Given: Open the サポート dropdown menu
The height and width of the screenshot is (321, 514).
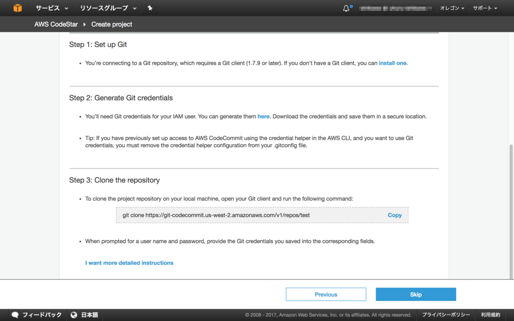Looking at the screenshot, I should pyautogui.click(x=485, y=8).
